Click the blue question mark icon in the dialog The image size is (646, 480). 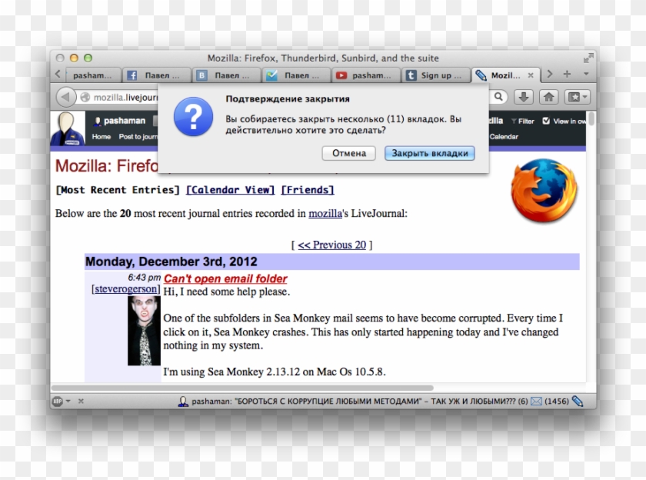point(193,117)
